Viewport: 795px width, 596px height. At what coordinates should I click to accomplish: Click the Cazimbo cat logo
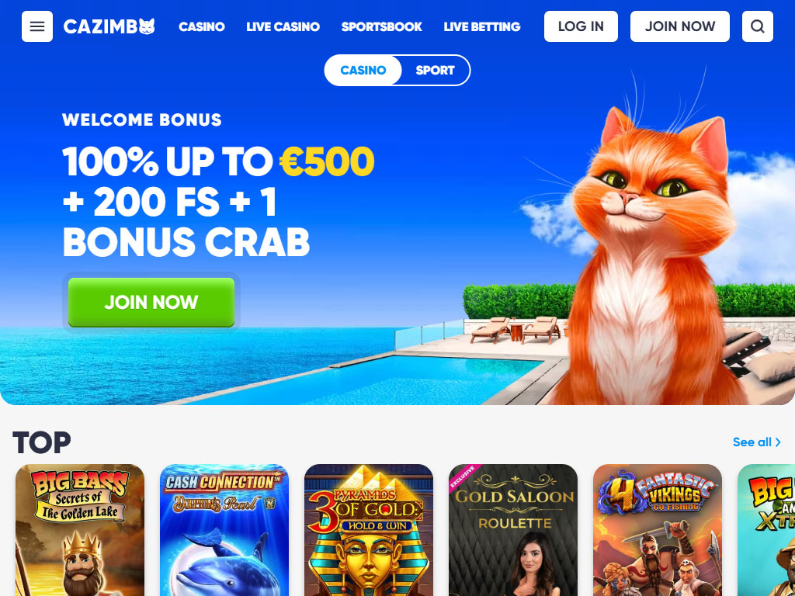click(x=109, y=26)
